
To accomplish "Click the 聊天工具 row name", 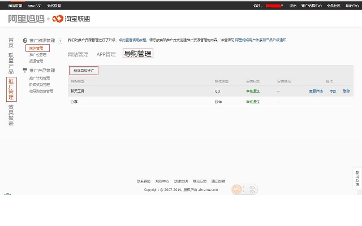I will 77,91.
